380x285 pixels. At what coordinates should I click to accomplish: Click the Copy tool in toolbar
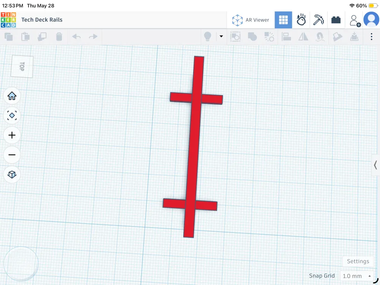9,36
